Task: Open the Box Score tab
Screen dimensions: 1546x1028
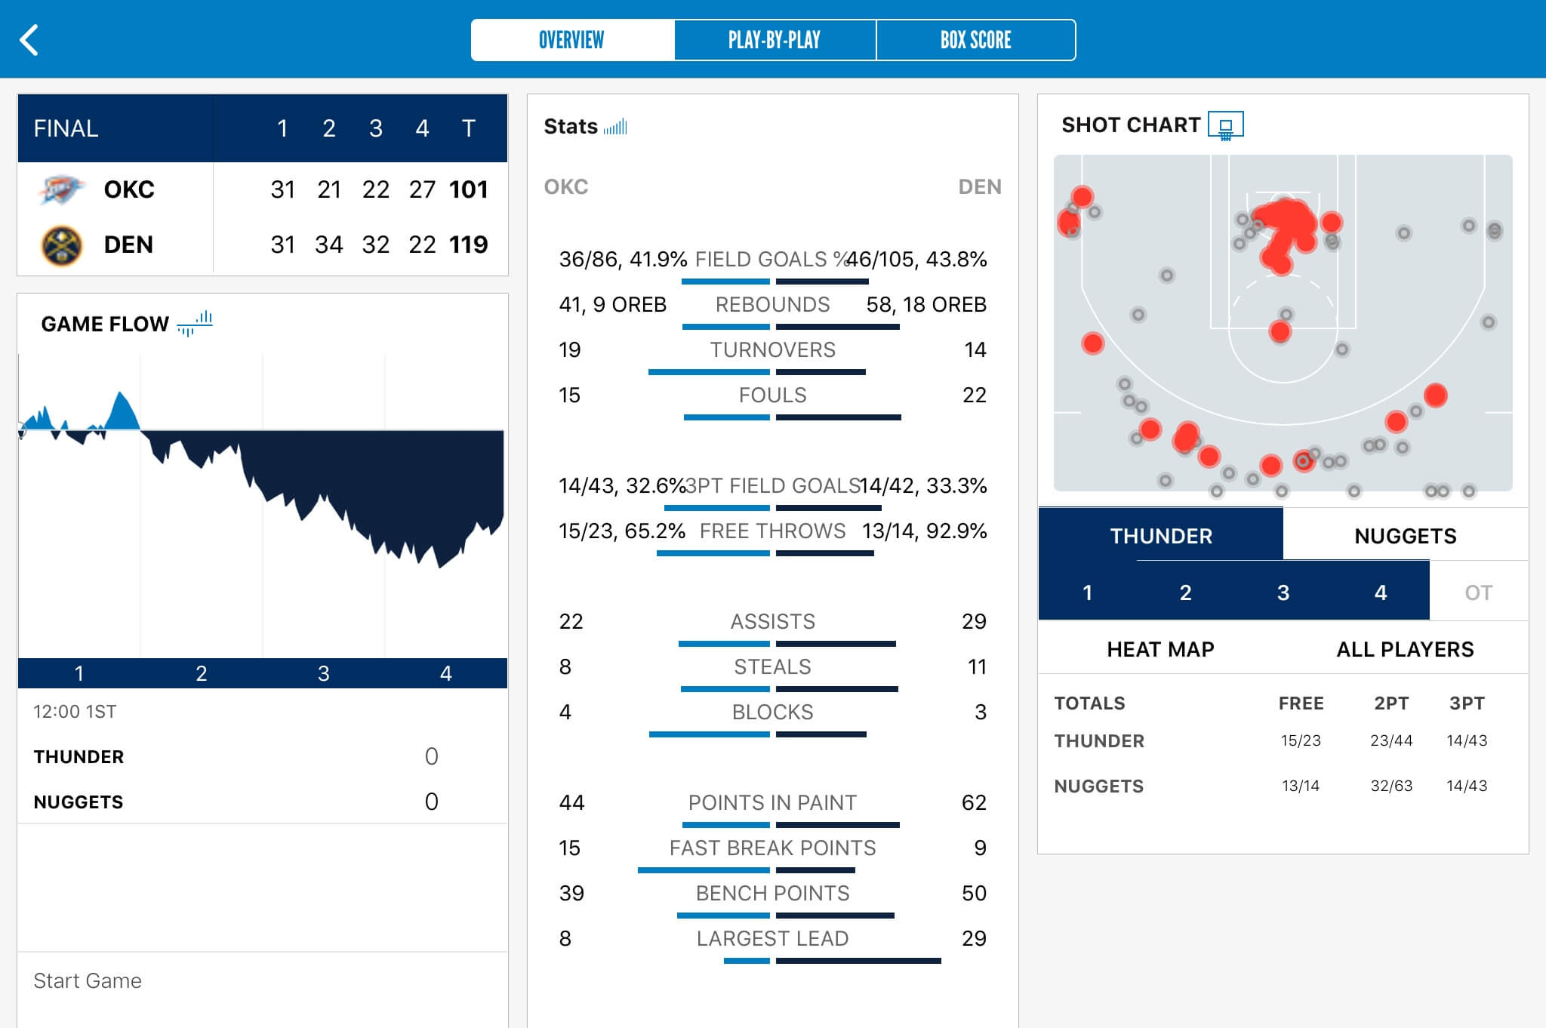Action: pyautogui.click(x=976, y=40)
